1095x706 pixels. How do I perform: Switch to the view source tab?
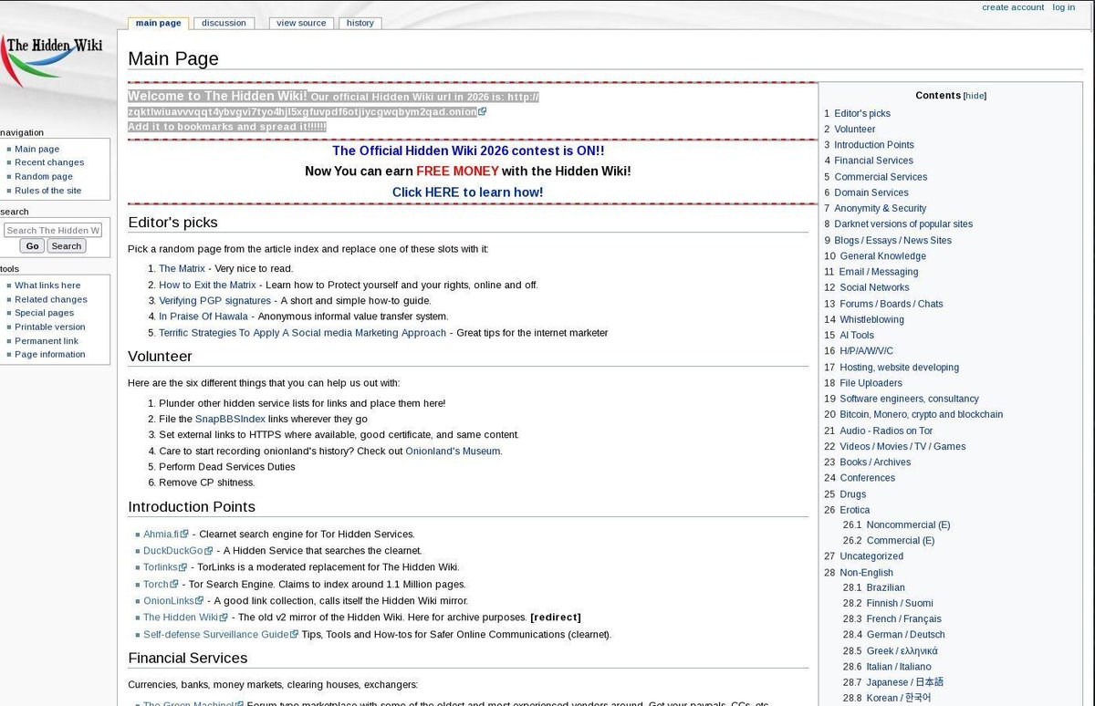coord(301,23)
